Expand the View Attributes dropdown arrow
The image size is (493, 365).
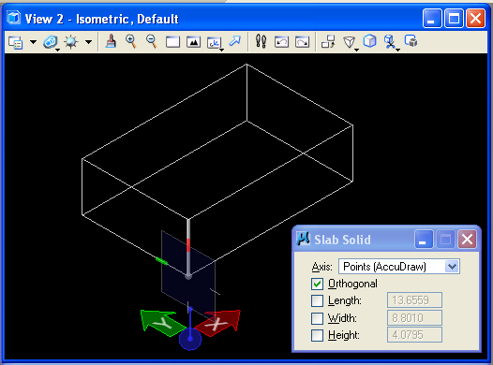[x=34, y=42]
